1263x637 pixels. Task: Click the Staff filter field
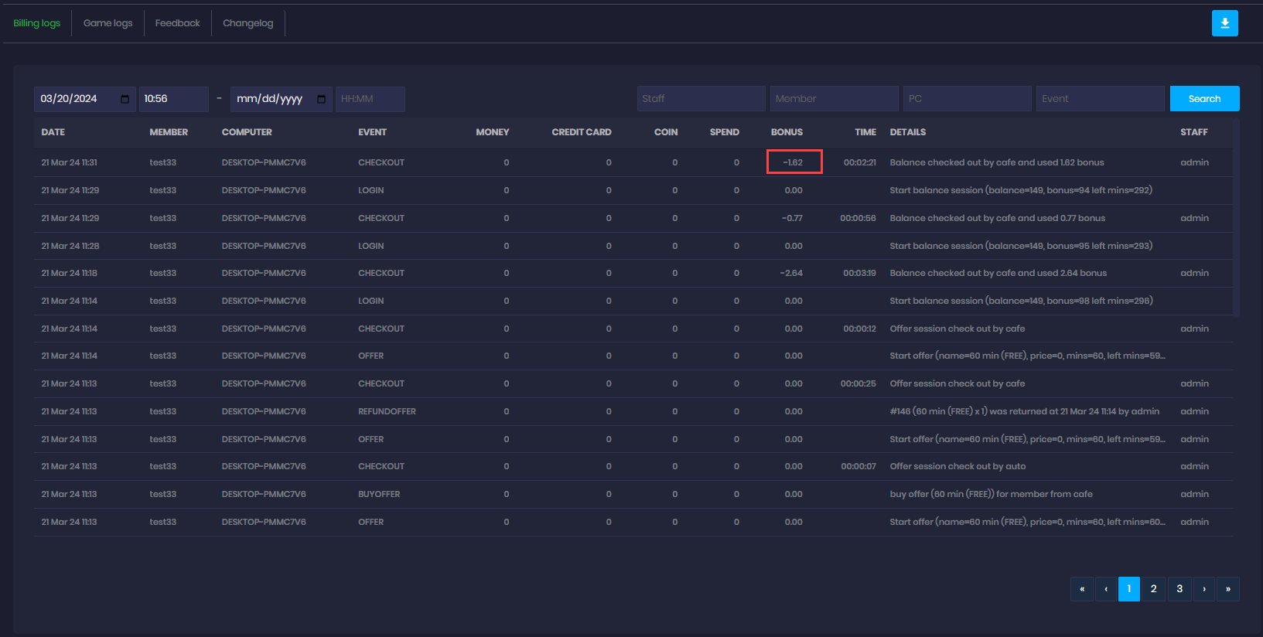(701, 99)
